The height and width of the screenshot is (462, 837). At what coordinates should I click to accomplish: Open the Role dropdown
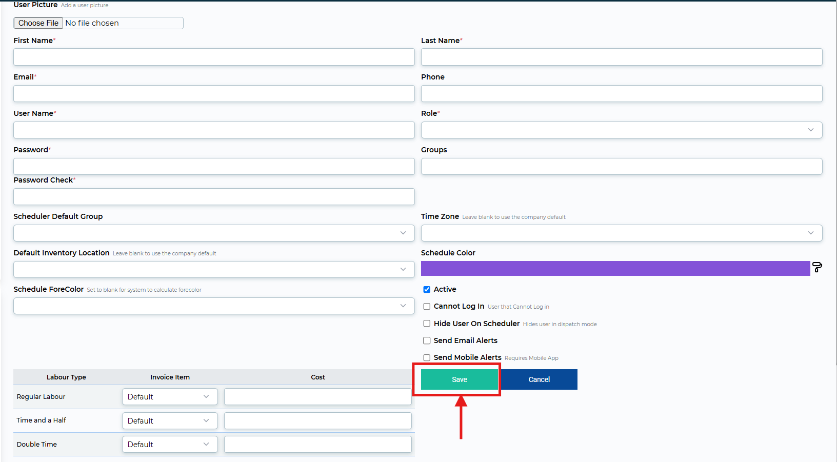[x=622, y=130]
